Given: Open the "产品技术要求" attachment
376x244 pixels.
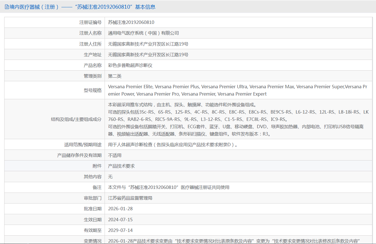Looking at the screenshot, I should (x=121, y=166).
